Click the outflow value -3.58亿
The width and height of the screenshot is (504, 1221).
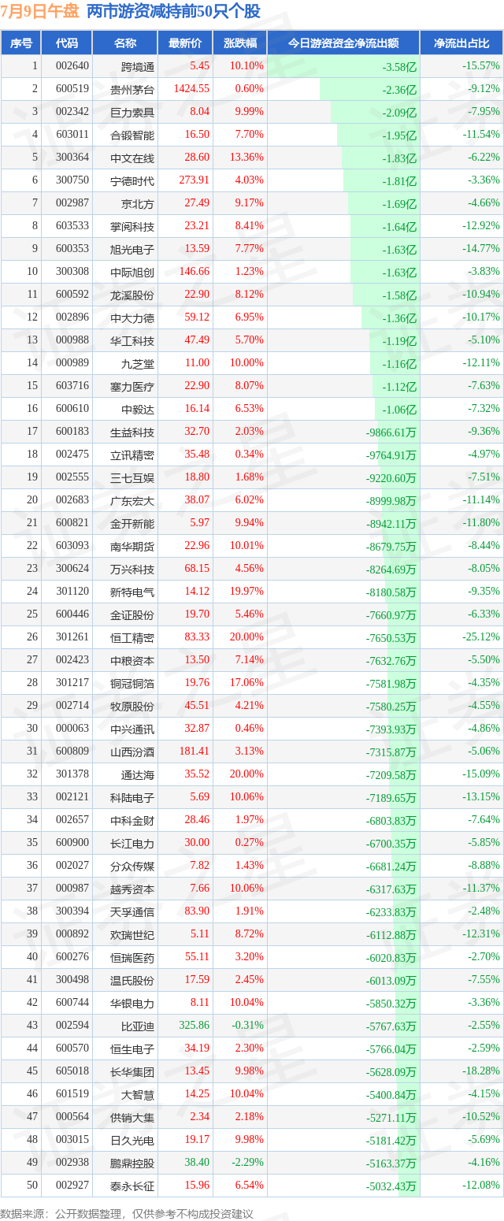pos(399,67)
